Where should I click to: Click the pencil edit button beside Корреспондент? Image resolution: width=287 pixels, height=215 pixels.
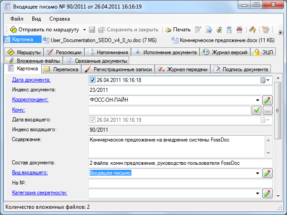(x=267, y=100)
